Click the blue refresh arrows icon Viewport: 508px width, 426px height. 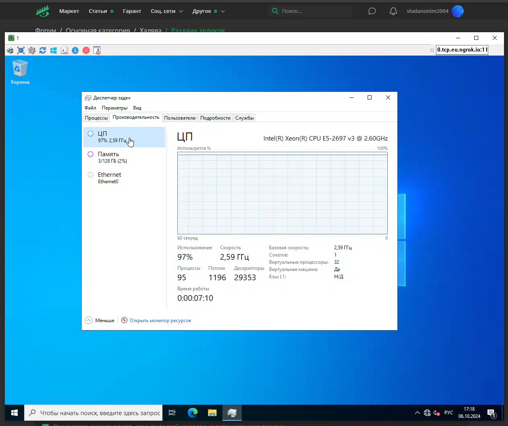tap(43, 50)
